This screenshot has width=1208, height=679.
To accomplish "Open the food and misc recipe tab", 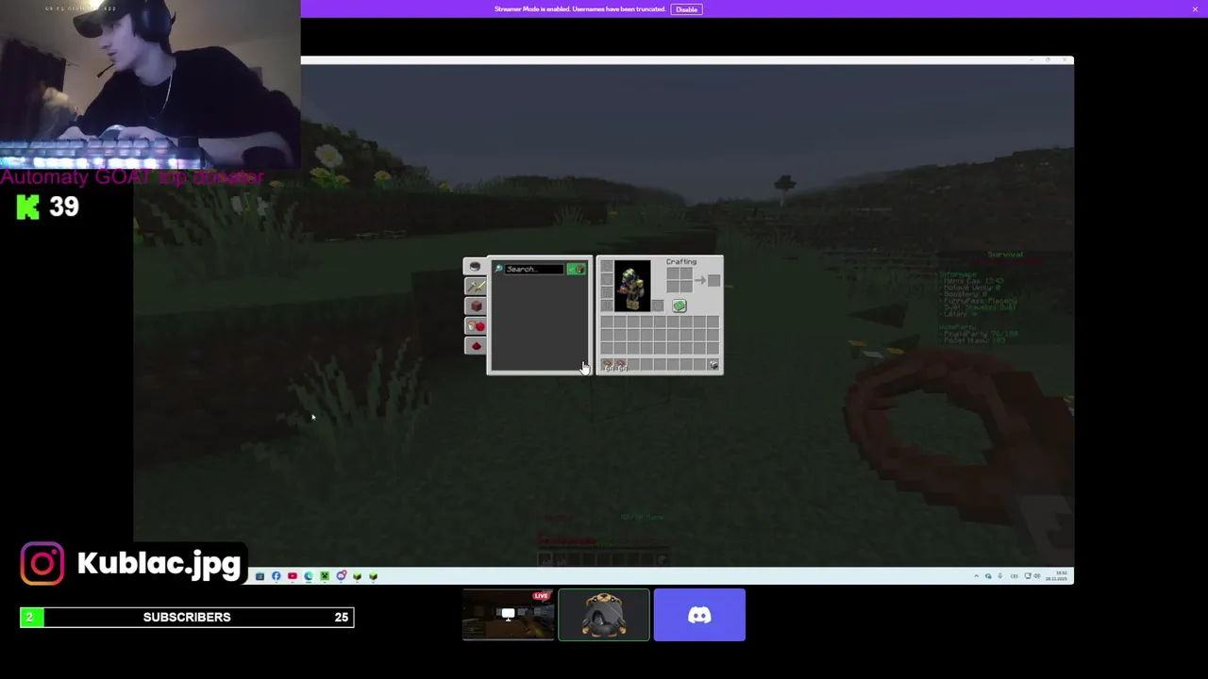I will [x=476, y=325].
